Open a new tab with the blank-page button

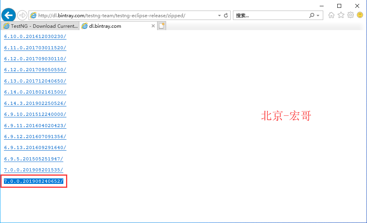pyautogui.click(x=161, y=26)
